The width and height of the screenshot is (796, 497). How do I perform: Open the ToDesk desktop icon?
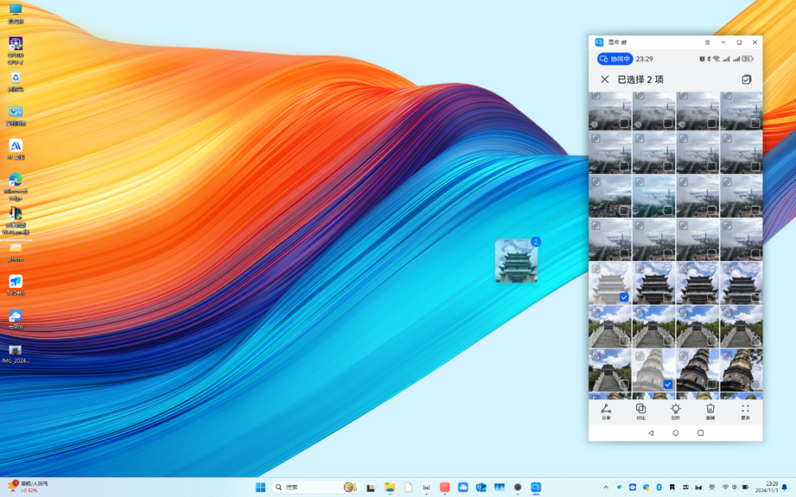(16, 285)
